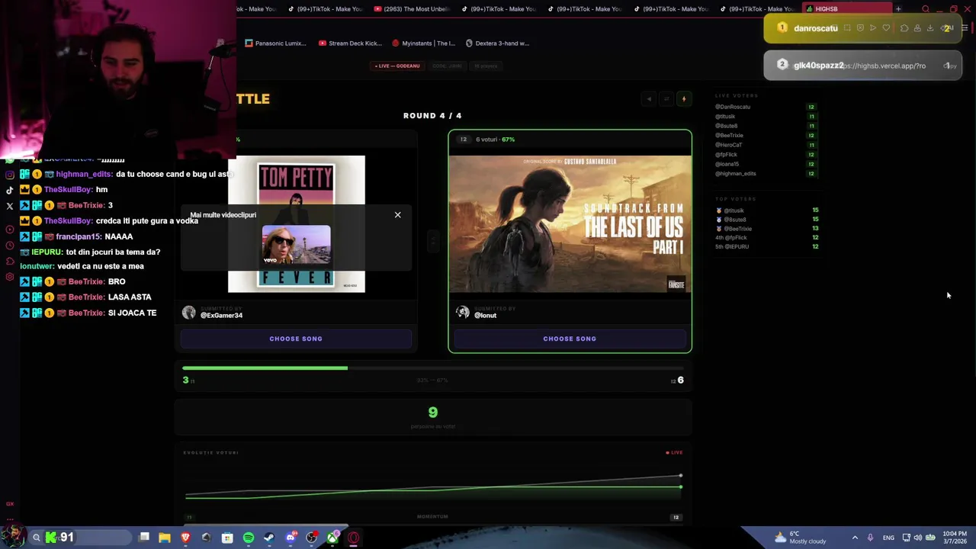Click the Instagram icon in stream overlay sidebar
This screenshot has height=549, width=976.
click(x=10, y=174)
